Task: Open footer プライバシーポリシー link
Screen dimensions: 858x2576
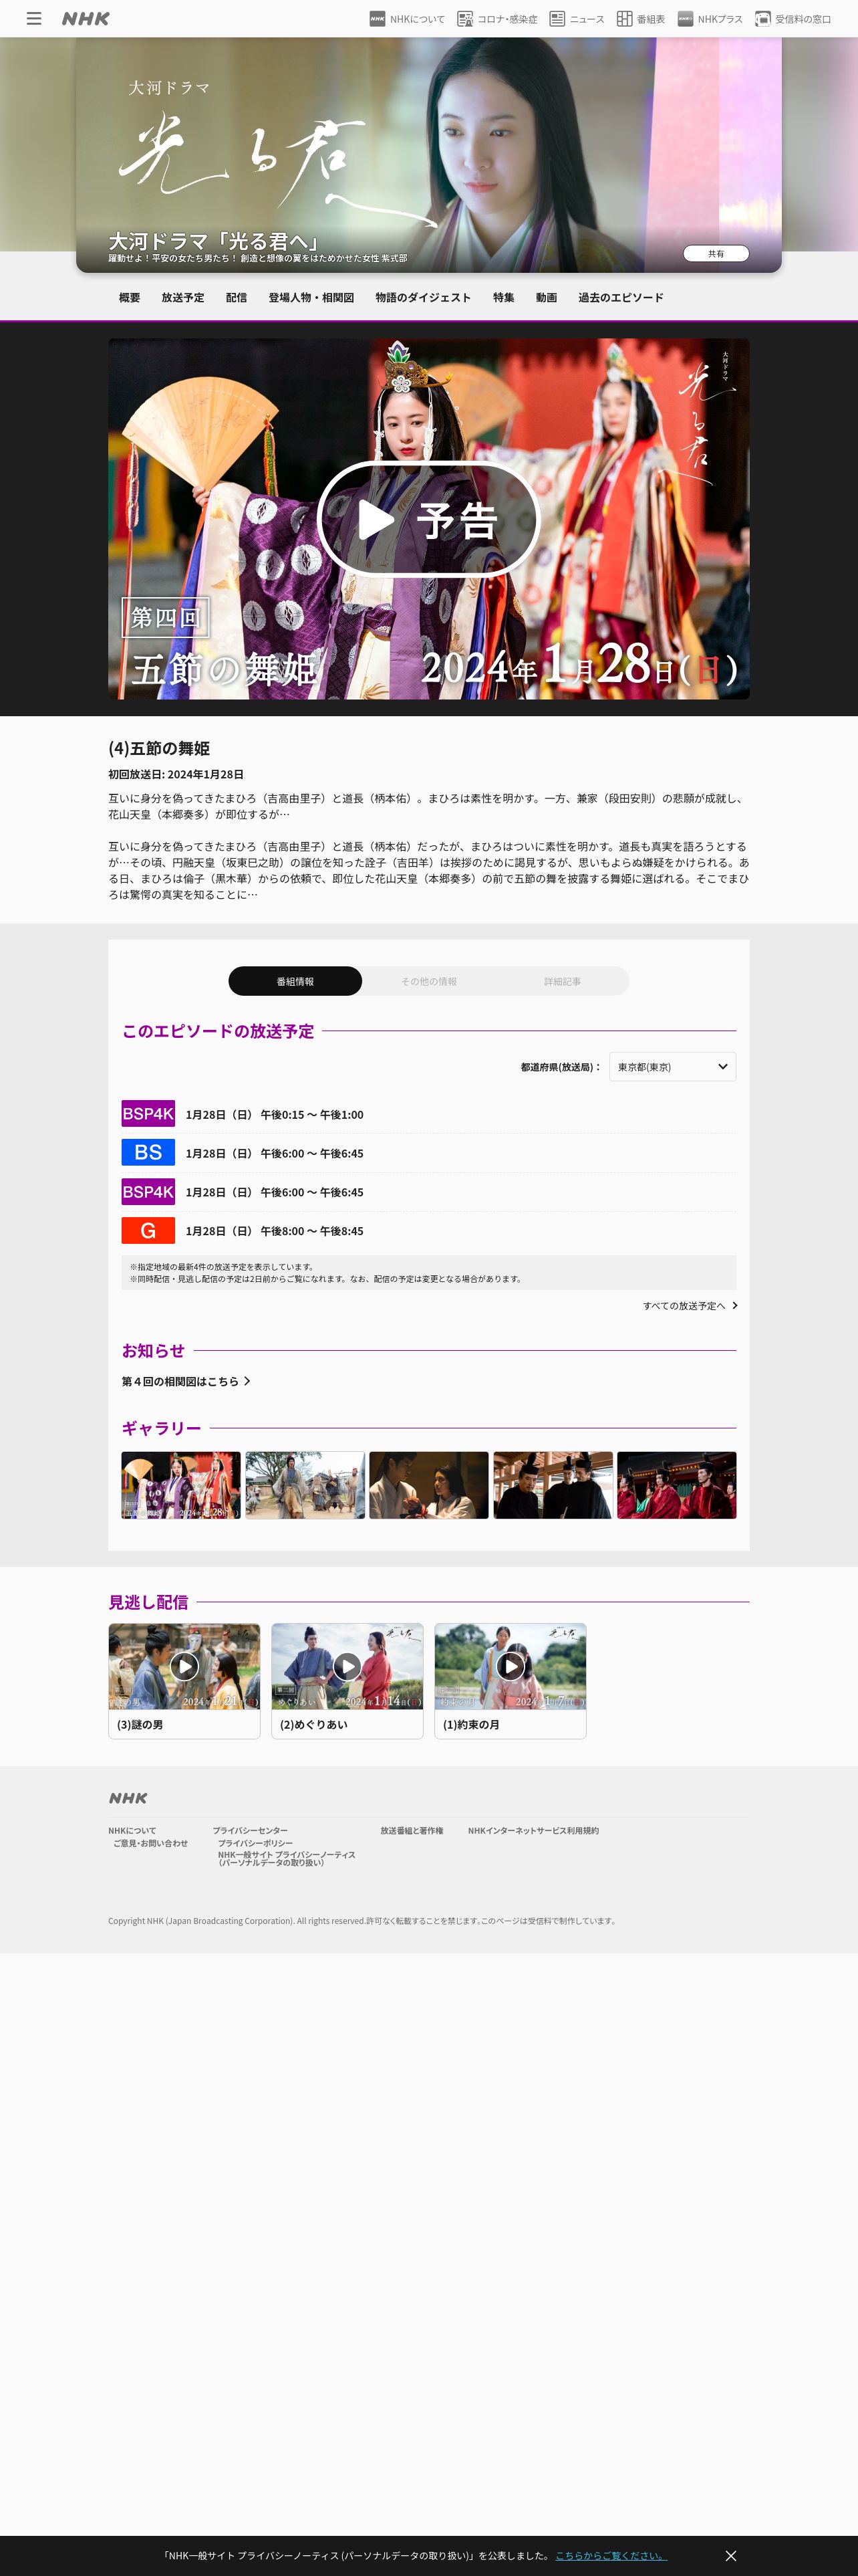Action: point(255,1843)
